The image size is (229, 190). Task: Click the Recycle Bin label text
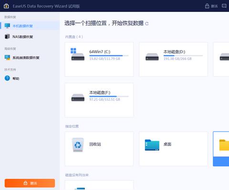[x=95, y=144]
